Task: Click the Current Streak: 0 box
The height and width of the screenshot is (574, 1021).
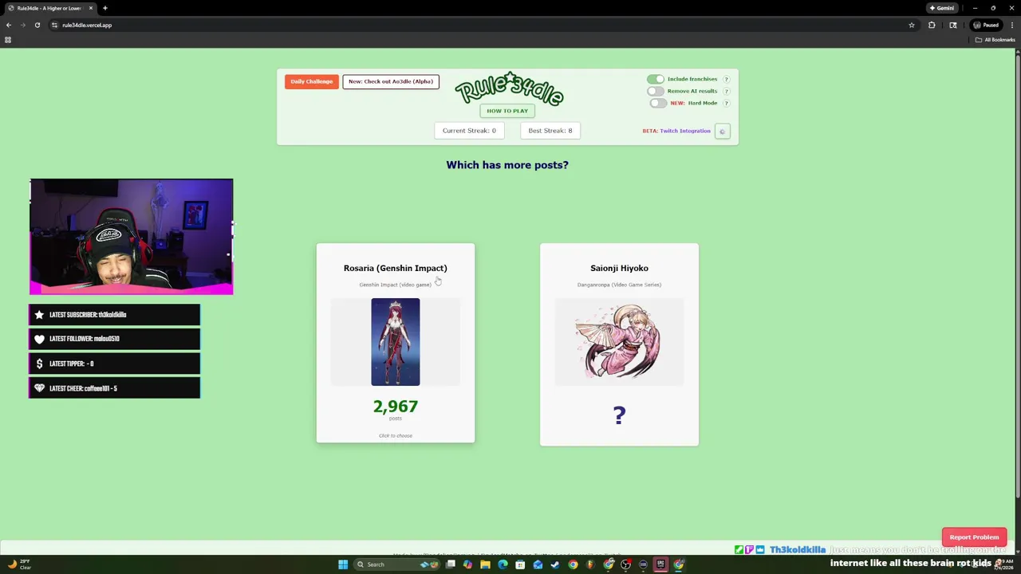Action: [469, 131]
